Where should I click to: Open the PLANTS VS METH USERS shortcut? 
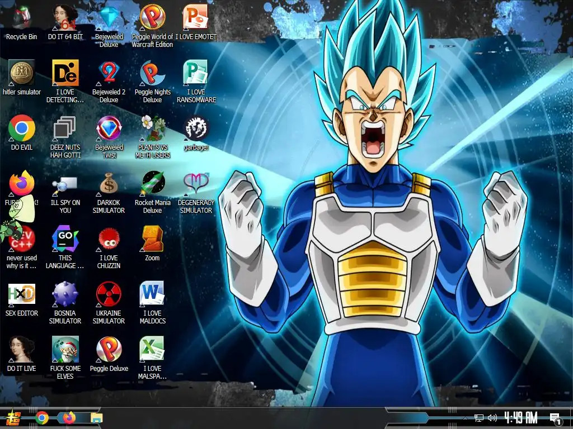(x=152, y=136)
